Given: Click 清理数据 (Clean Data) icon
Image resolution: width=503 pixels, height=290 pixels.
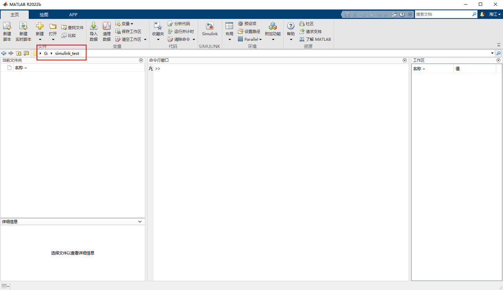Looking at the screenshot, I should coord(106,31).
